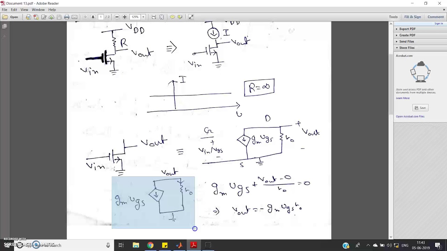Click the help question mark tray icon
Image resolution: width=447 pixels, height=251 pixels.
346,245
